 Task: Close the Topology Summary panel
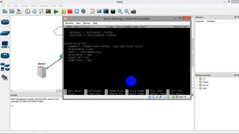point(238,75)
